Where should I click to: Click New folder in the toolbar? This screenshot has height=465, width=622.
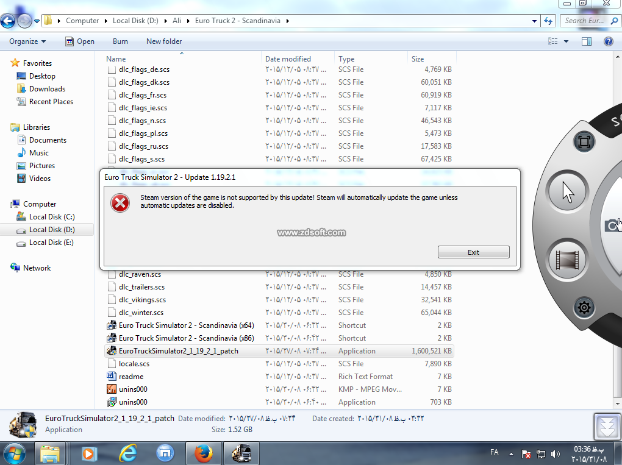coord(164,41)
